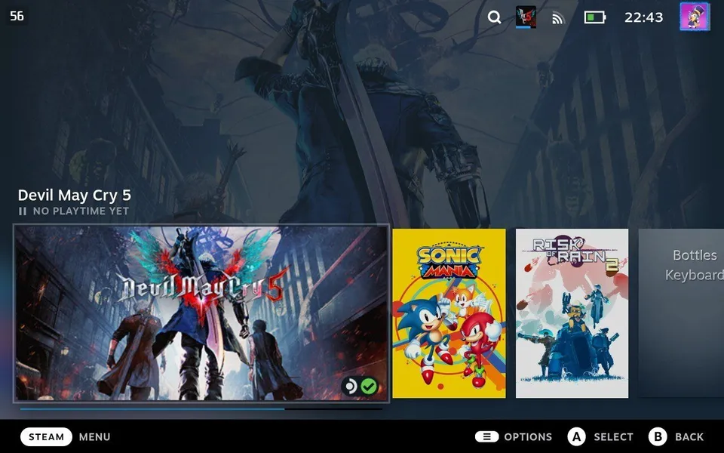Image resolution: width=724 pixels, height=453 pixels.
Task: Click the Steam Deck verified checkmark badge
Action: pos(369,386)
